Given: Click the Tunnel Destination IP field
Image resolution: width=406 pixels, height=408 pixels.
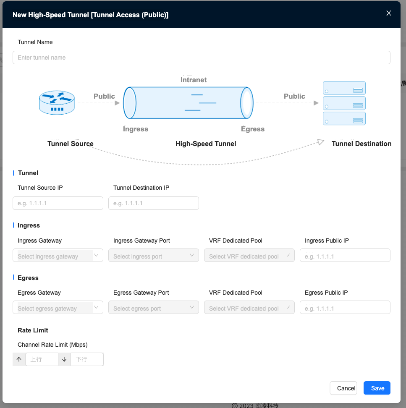Looking at the screenshot, I should coord(154,203).
